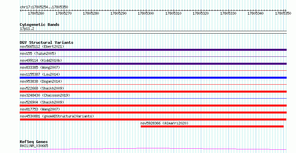Click ruler position 17805280
Screen dimensions: 296x153
click(91, 13)
